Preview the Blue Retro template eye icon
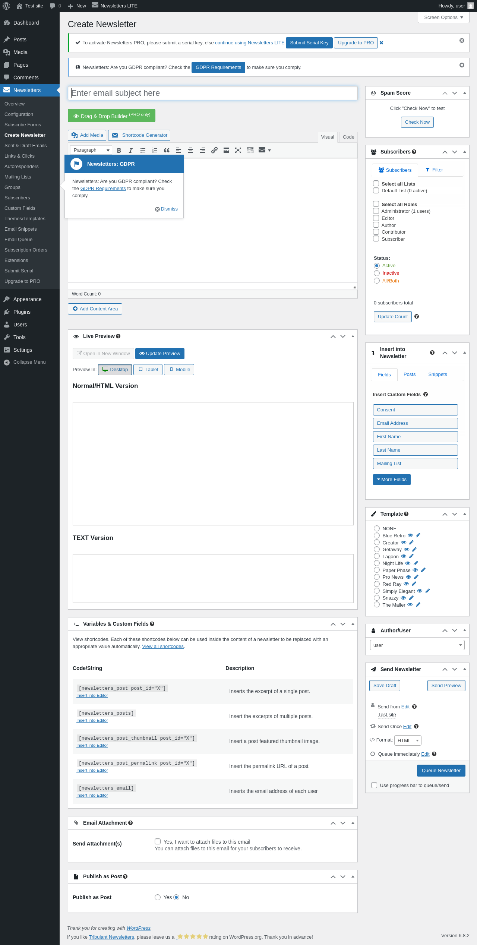This screenshot has height=945, width=477. 410,535
